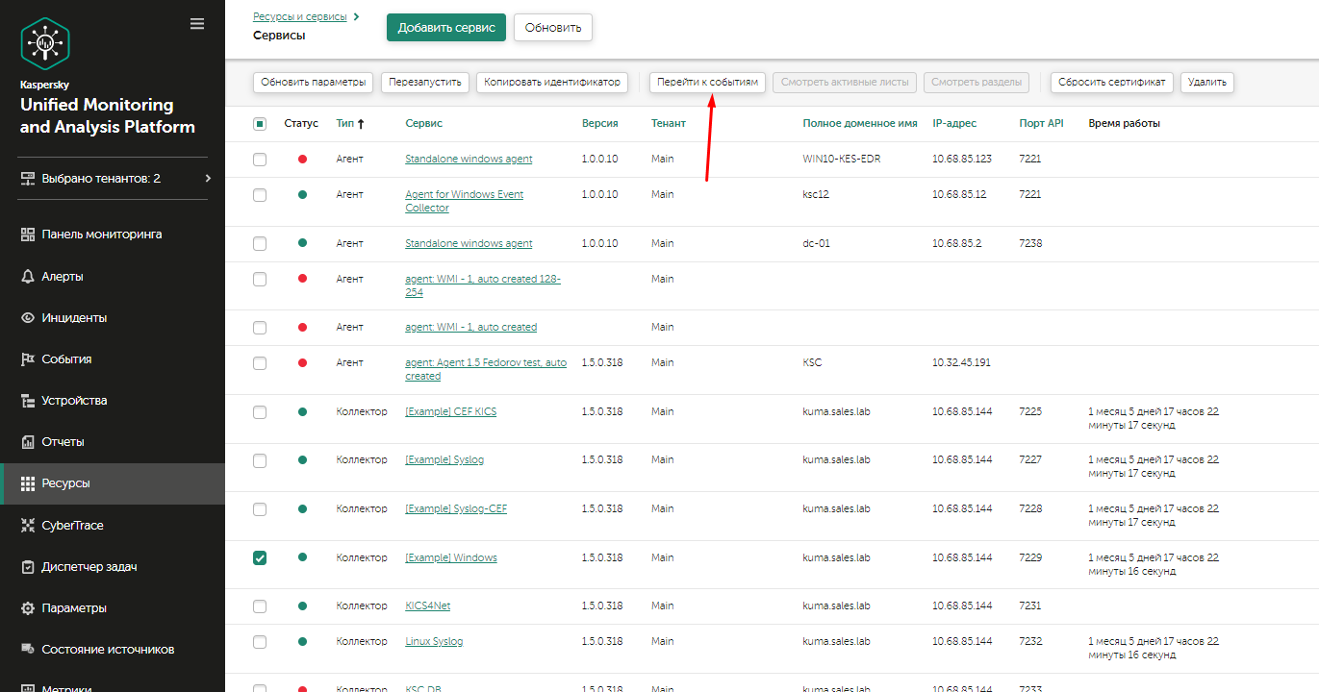
Task: Check the [Example] Syslog-CEF row checkbox
Action: [260, 509]
